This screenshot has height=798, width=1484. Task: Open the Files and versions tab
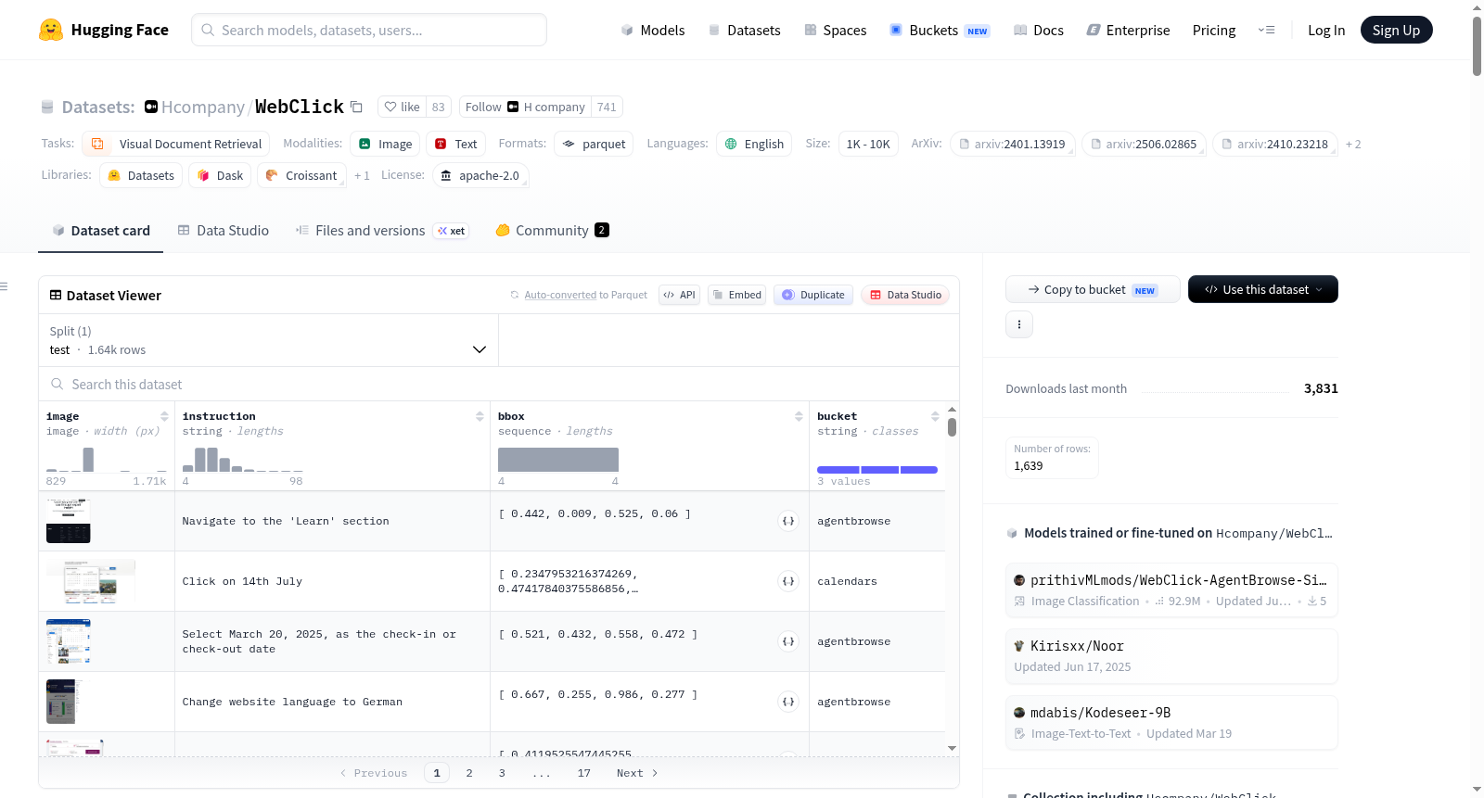(381, 230)
